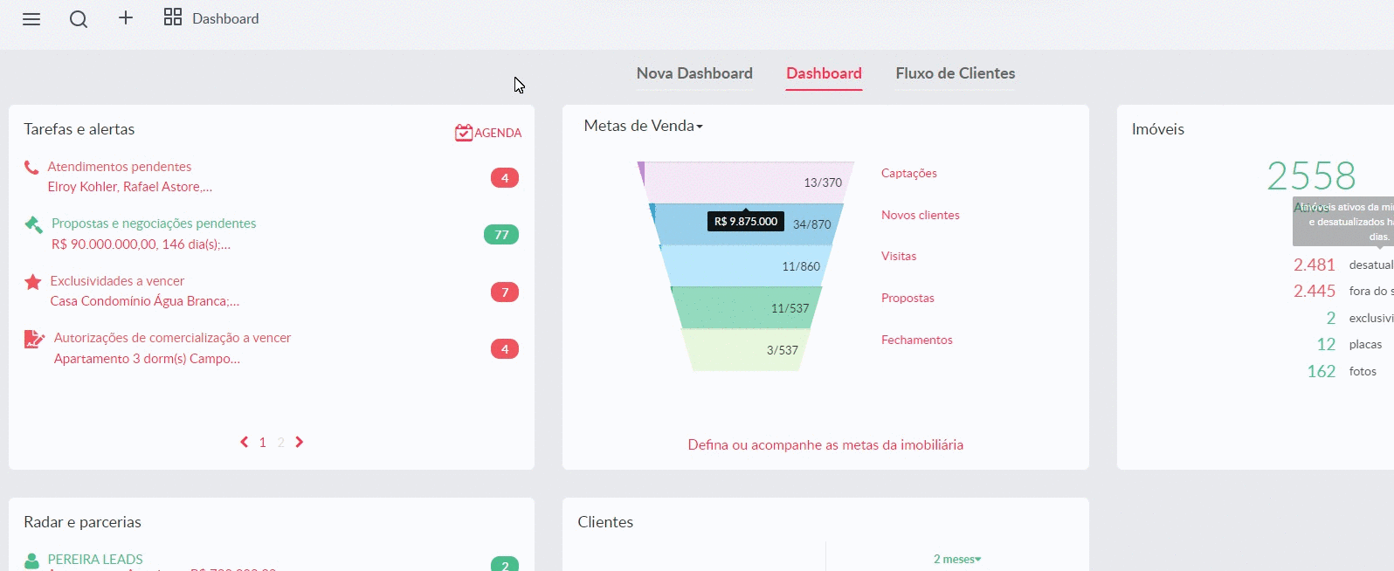Screen dimensions: 1394x571
Task: Click green badge 2 for PEREIRA LEADS
Action: [505, 565]
